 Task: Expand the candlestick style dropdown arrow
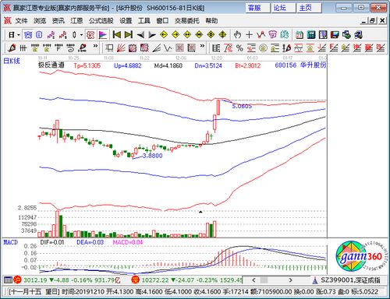pyautogui.click(x=81, y=35)
